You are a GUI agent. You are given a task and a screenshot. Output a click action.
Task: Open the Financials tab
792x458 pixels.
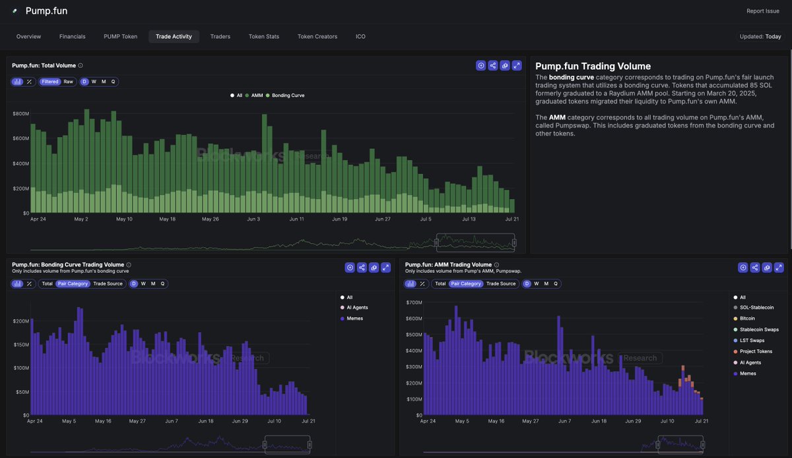point(73,36)
